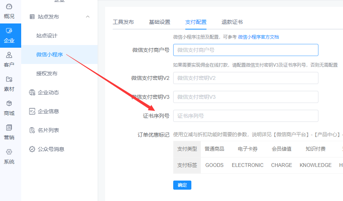Click the 电子卡券 payment type cell
Image resolution: width=343 pixels, height=201 pixels.
(x=248, y=149)
